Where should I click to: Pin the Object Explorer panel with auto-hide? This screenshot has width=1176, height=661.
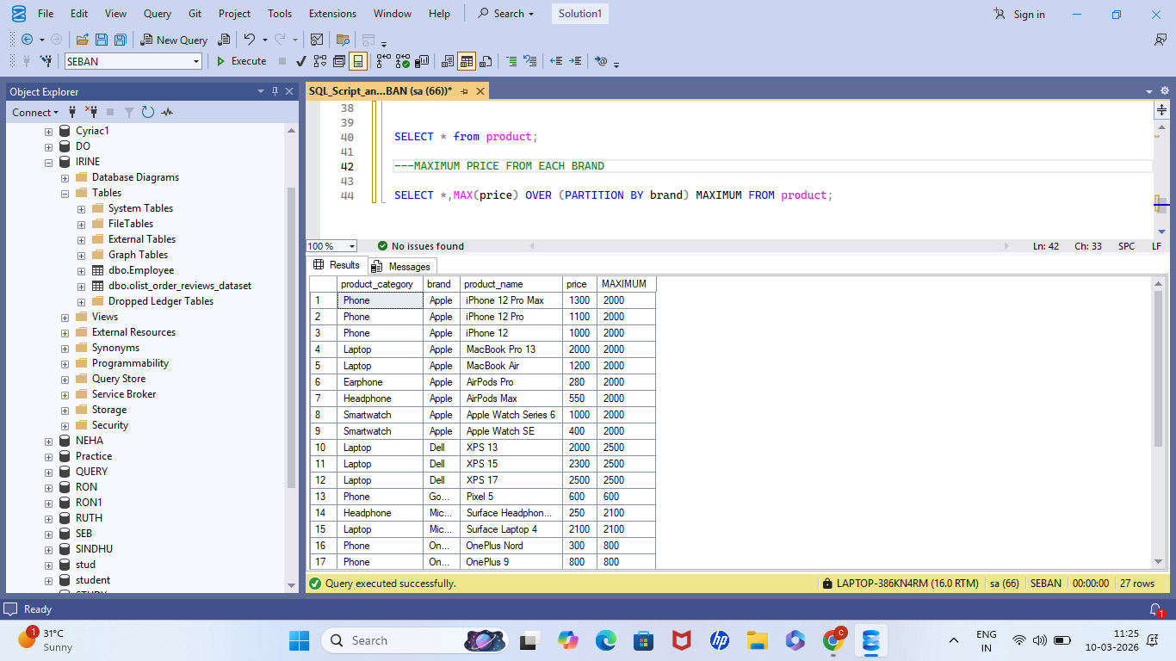(275, 91)
